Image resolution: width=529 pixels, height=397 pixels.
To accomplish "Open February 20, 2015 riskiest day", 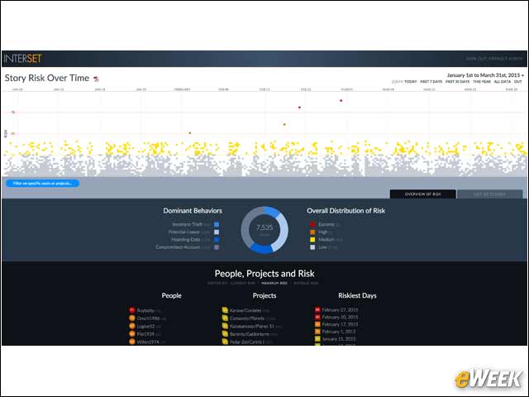I will point(340,317).
